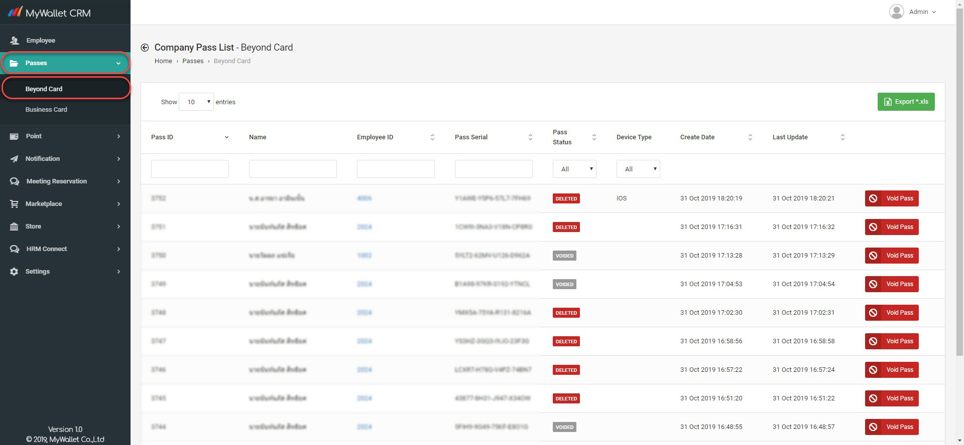This screenshot has height=445, width=964.
Task: Open the Employee menu item
Action: (x=65, y=41)
